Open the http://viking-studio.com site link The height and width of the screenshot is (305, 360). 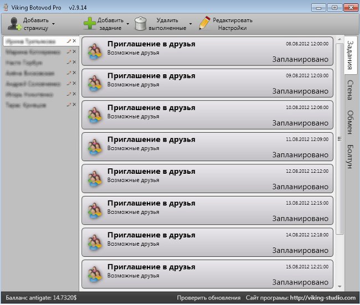pyautogui.click(x=322, y=298)
